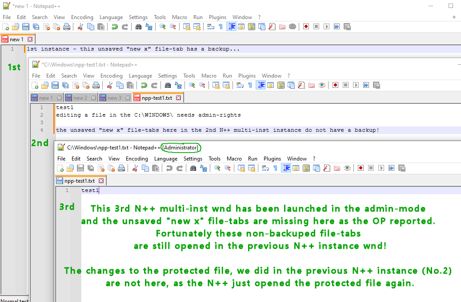Switch to new 3 tab in second window
The height and width of the screenshot is (302, 461).
[x=114, y=98]
